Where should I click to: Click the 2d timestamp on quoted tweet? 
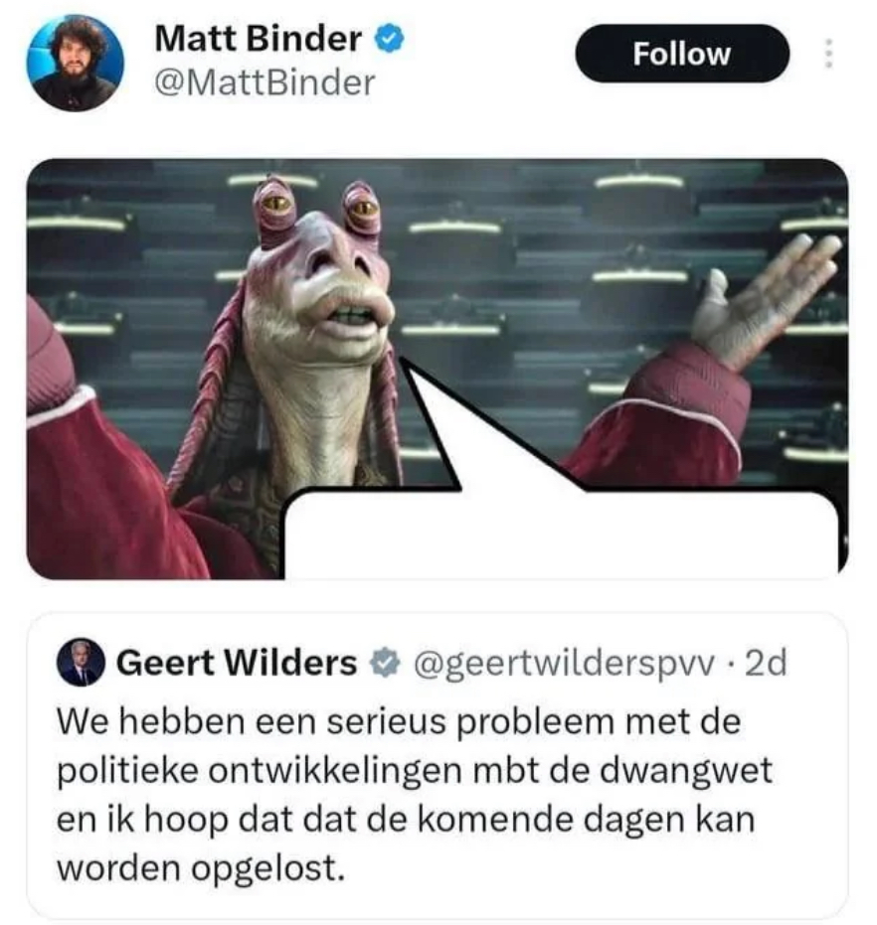click(x=766, y=663)
